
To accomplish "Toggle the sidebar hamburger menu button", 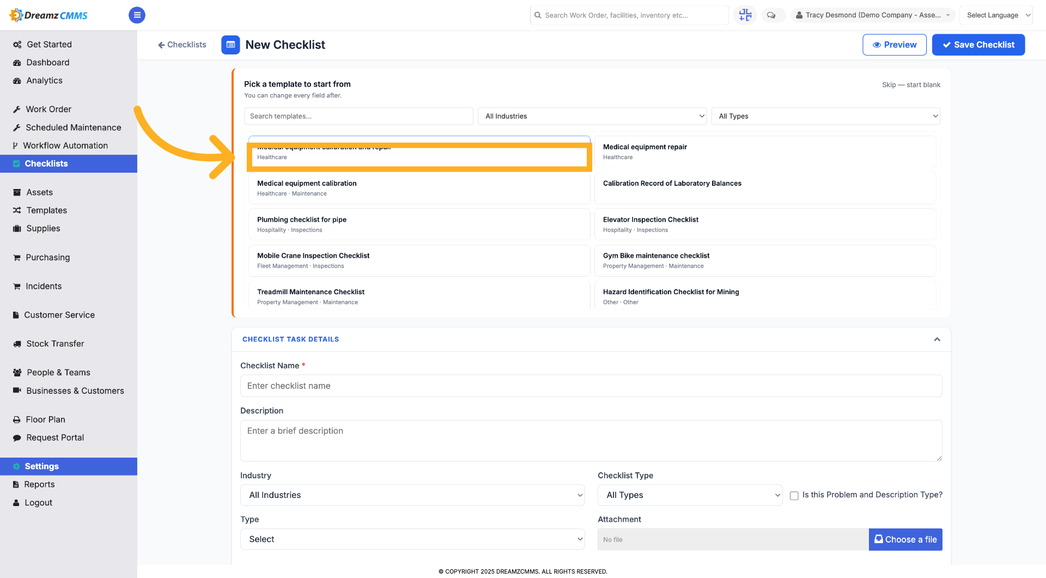I will pos(137,15).
